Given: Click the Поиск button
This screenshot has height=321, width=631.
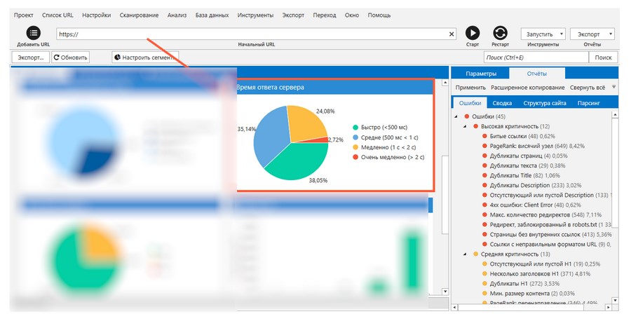Looking at the screenshot, I should [x=603, y=57].
